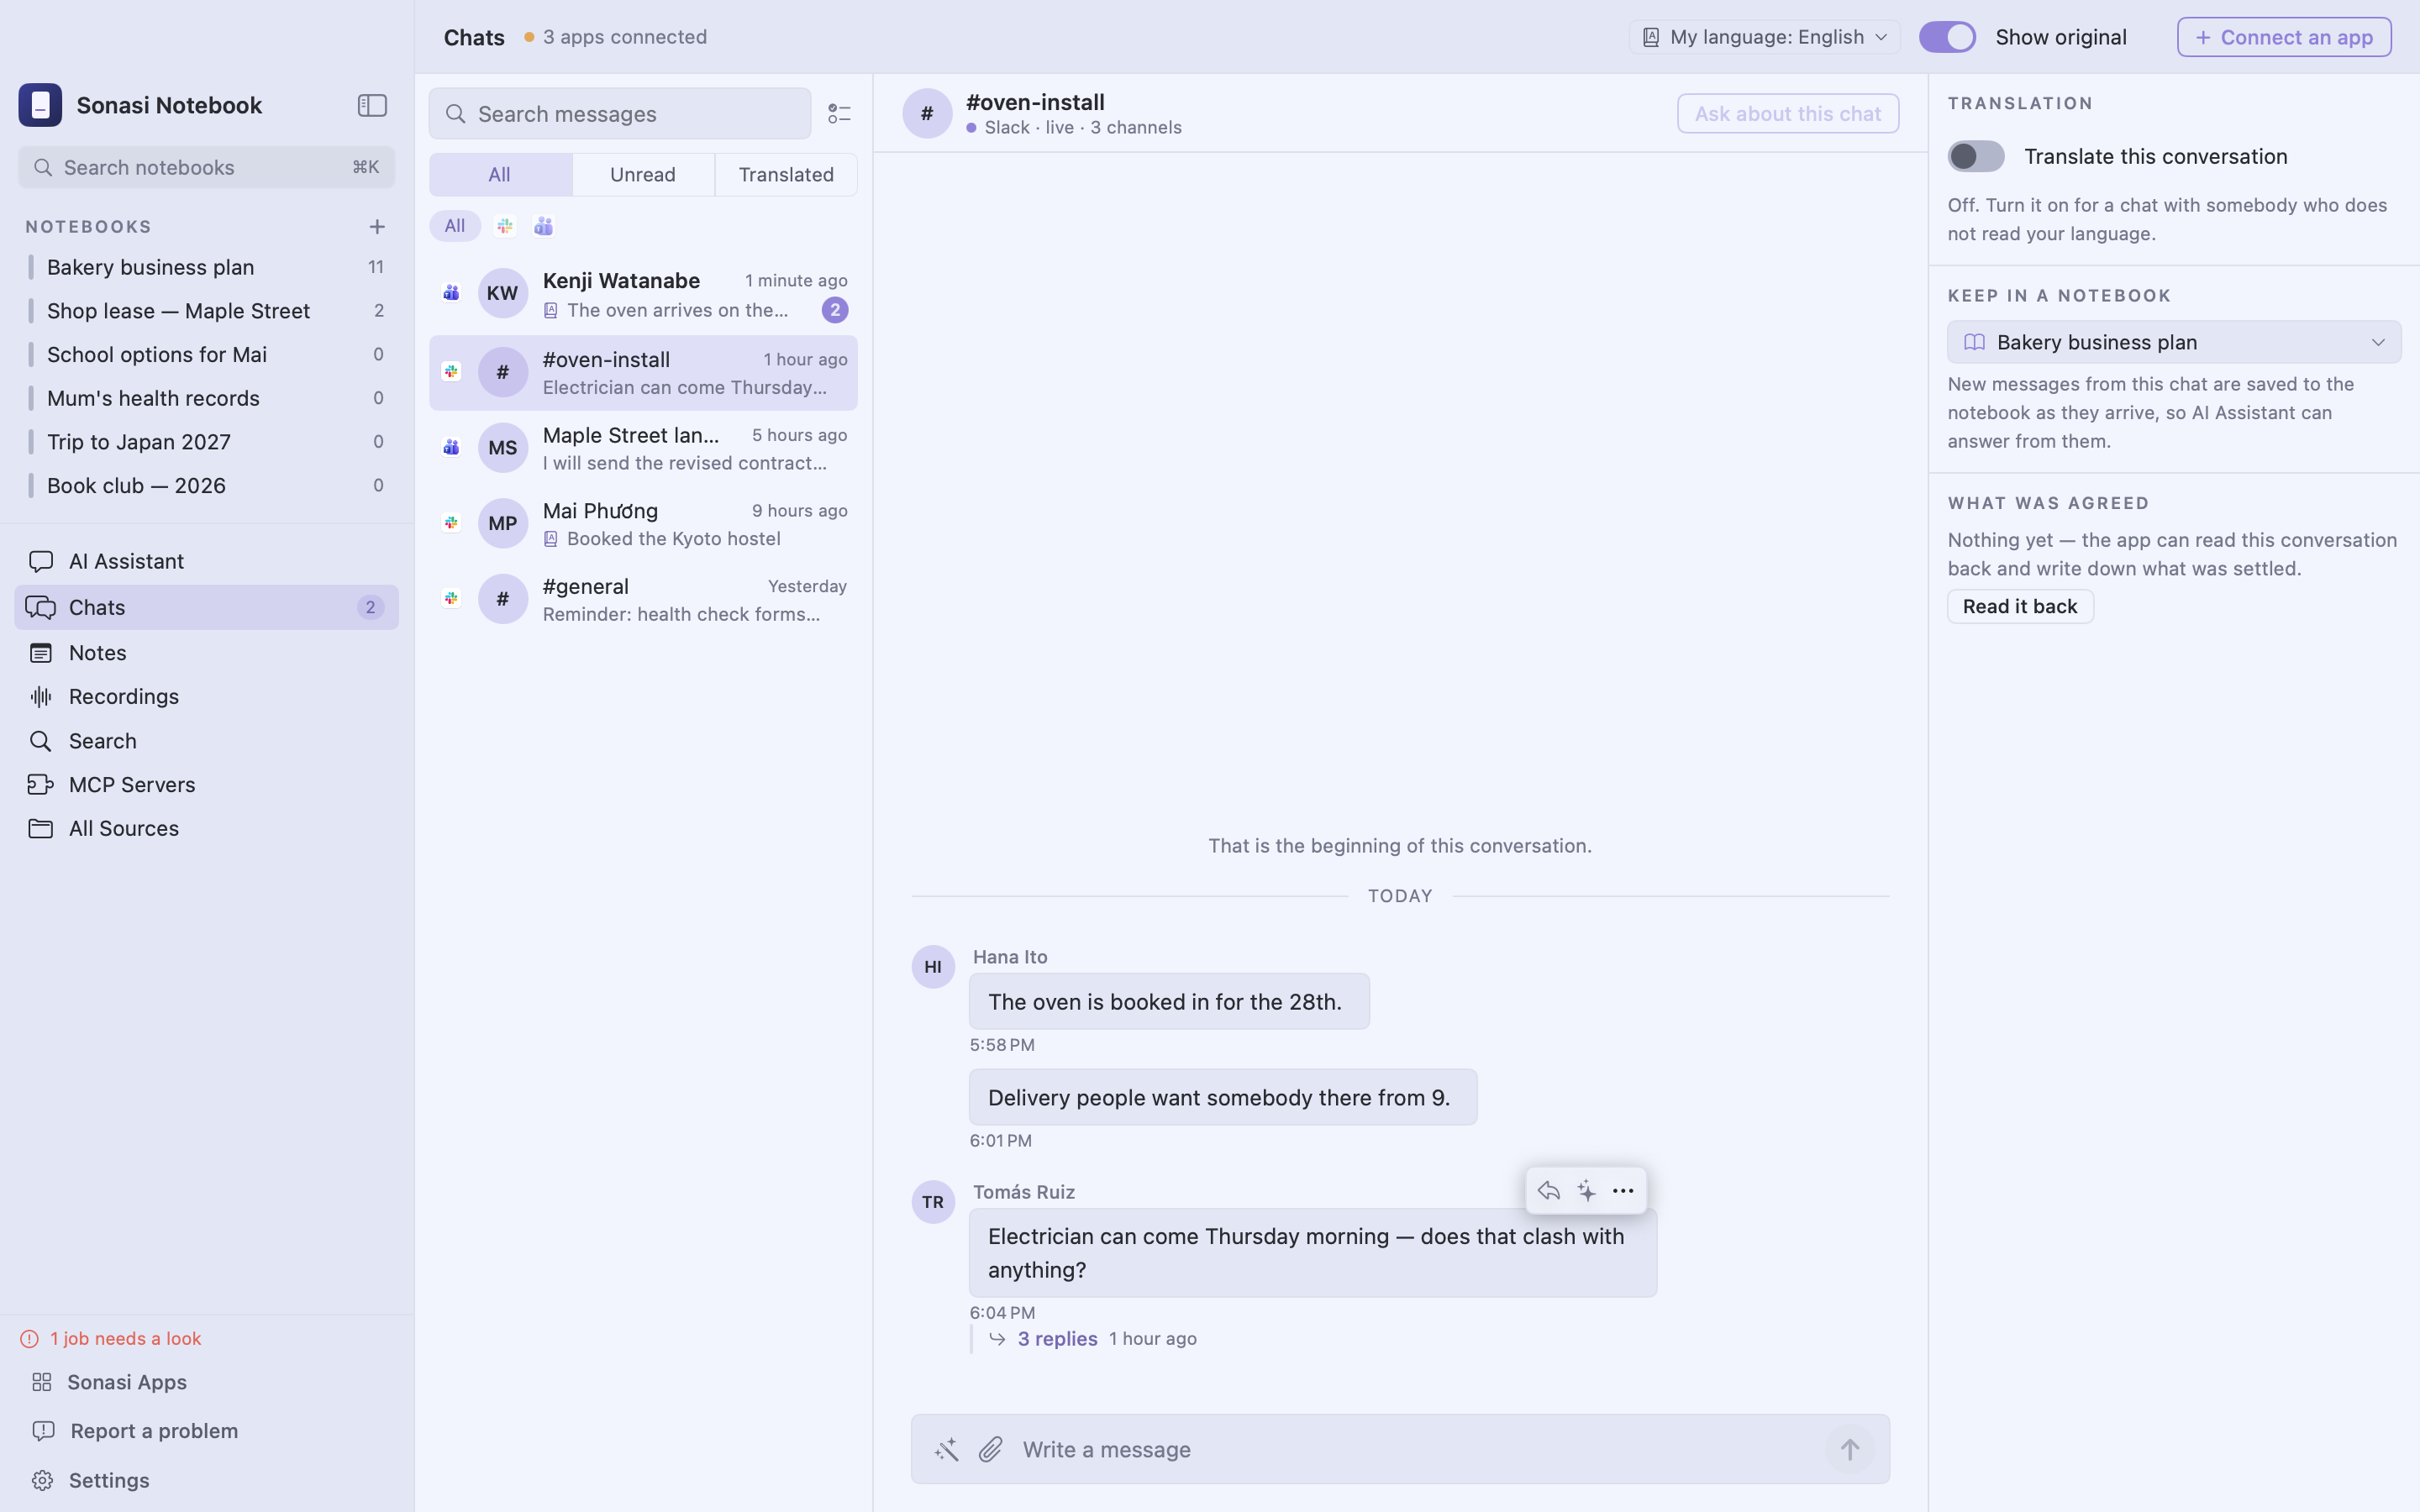Attach a file with the paperclip icon
This screenshot has height=1512, width=2420.
click(990, 1449)
